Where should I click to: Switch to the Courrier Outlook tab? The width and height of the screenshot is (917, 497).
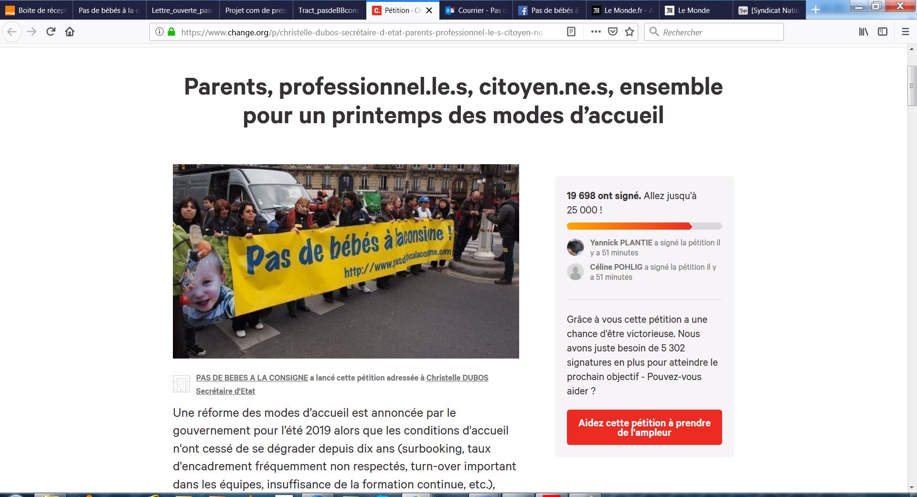(x=476, y=10)
